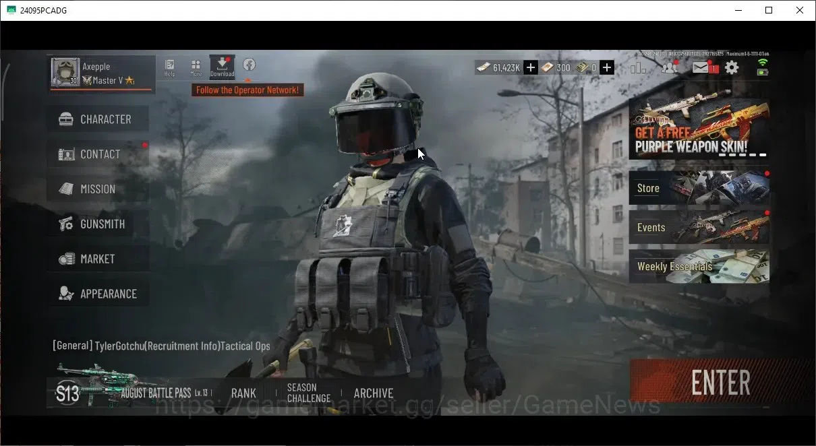Viewport: 816px width, 446px height.
Task: Click the Master V rank label
Action: [108, 80]
